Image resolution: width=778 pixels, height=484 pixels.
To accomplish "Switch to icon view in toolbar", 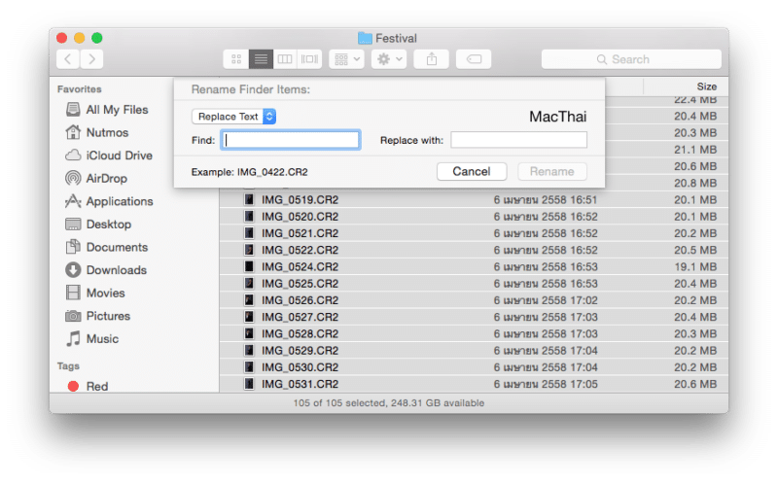I will point(235,59).
